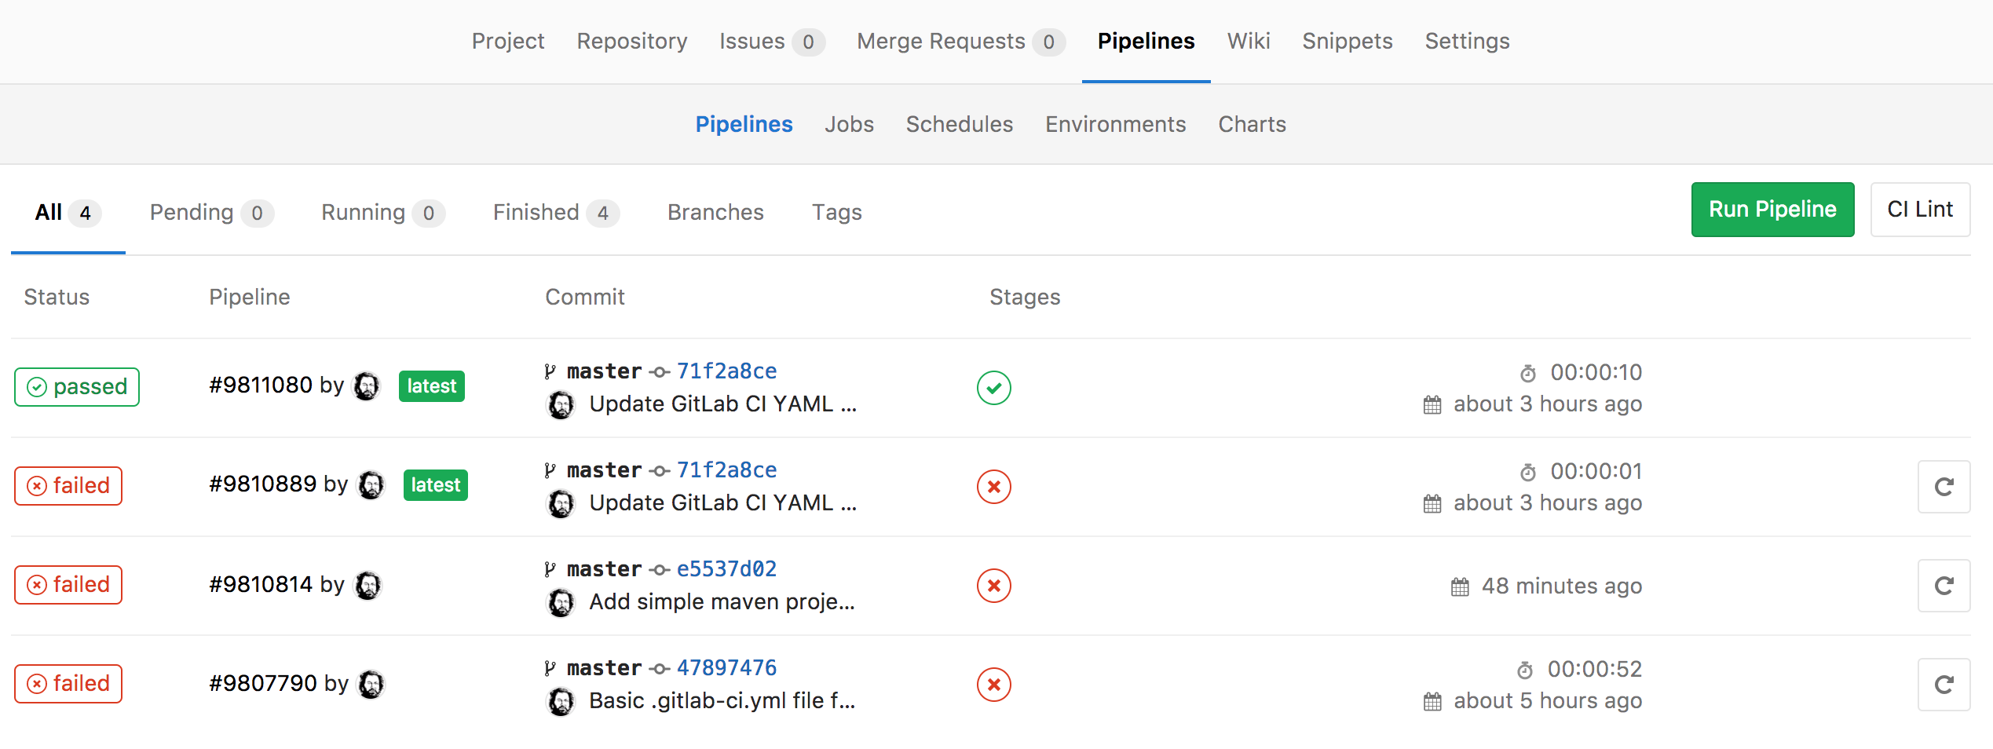Click author avatar beside 'Basic .gitlab-ci.yml file f...'
Screen dimensions: 1993x749
tap(560, 702)
